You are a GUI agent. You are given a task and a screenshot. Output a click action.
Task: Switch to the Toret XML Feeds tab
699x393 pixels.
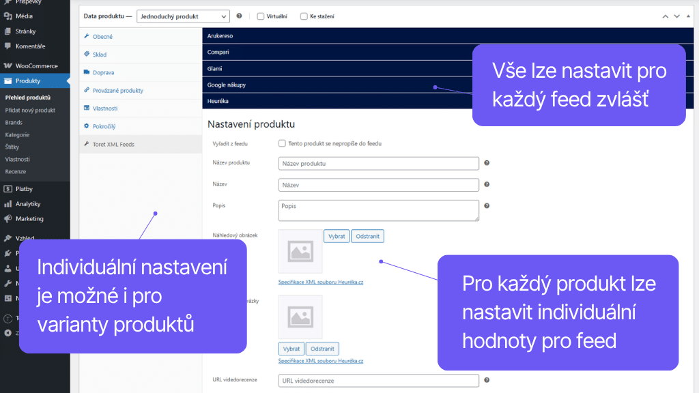coord(111,144)
